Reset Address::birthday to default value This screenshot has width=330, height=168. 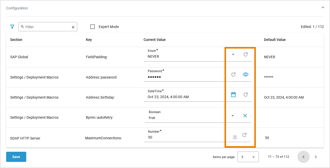point(246,95)
